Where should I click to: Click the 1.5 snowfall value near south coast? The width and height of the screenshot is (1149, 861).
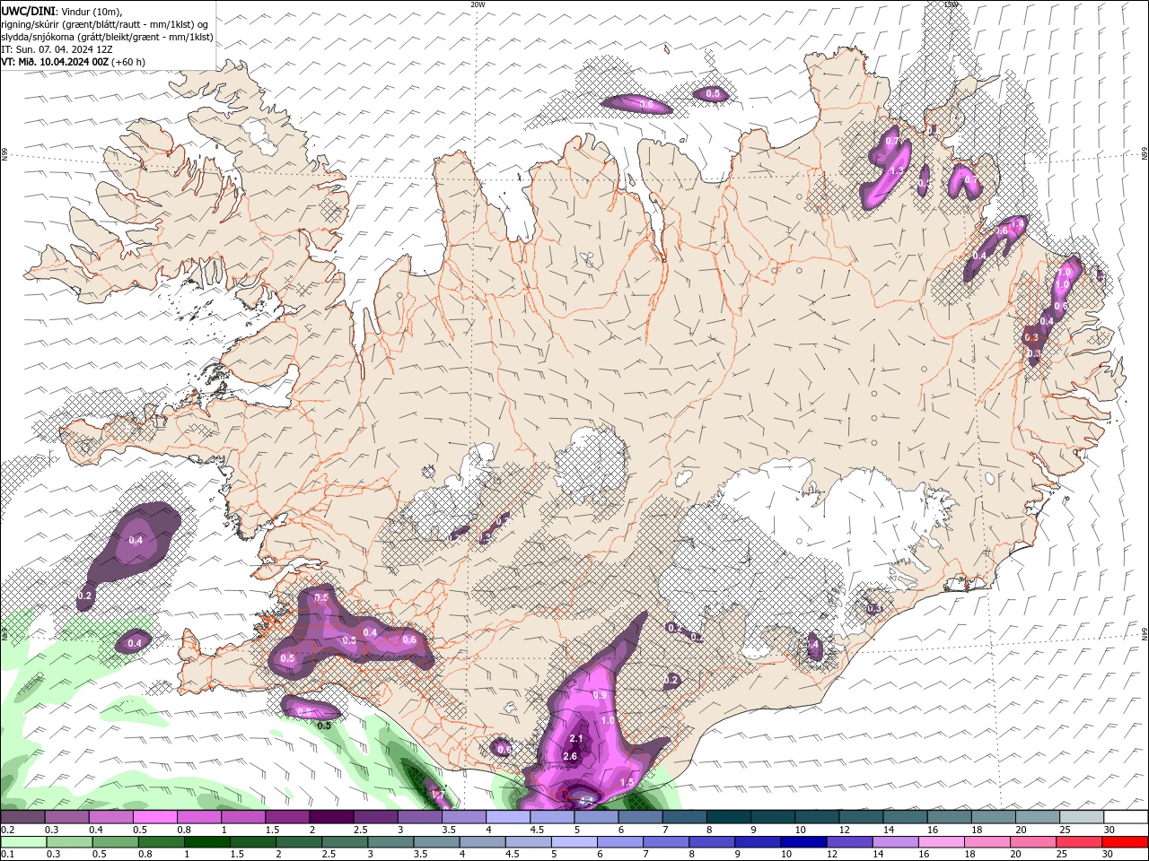627,783
